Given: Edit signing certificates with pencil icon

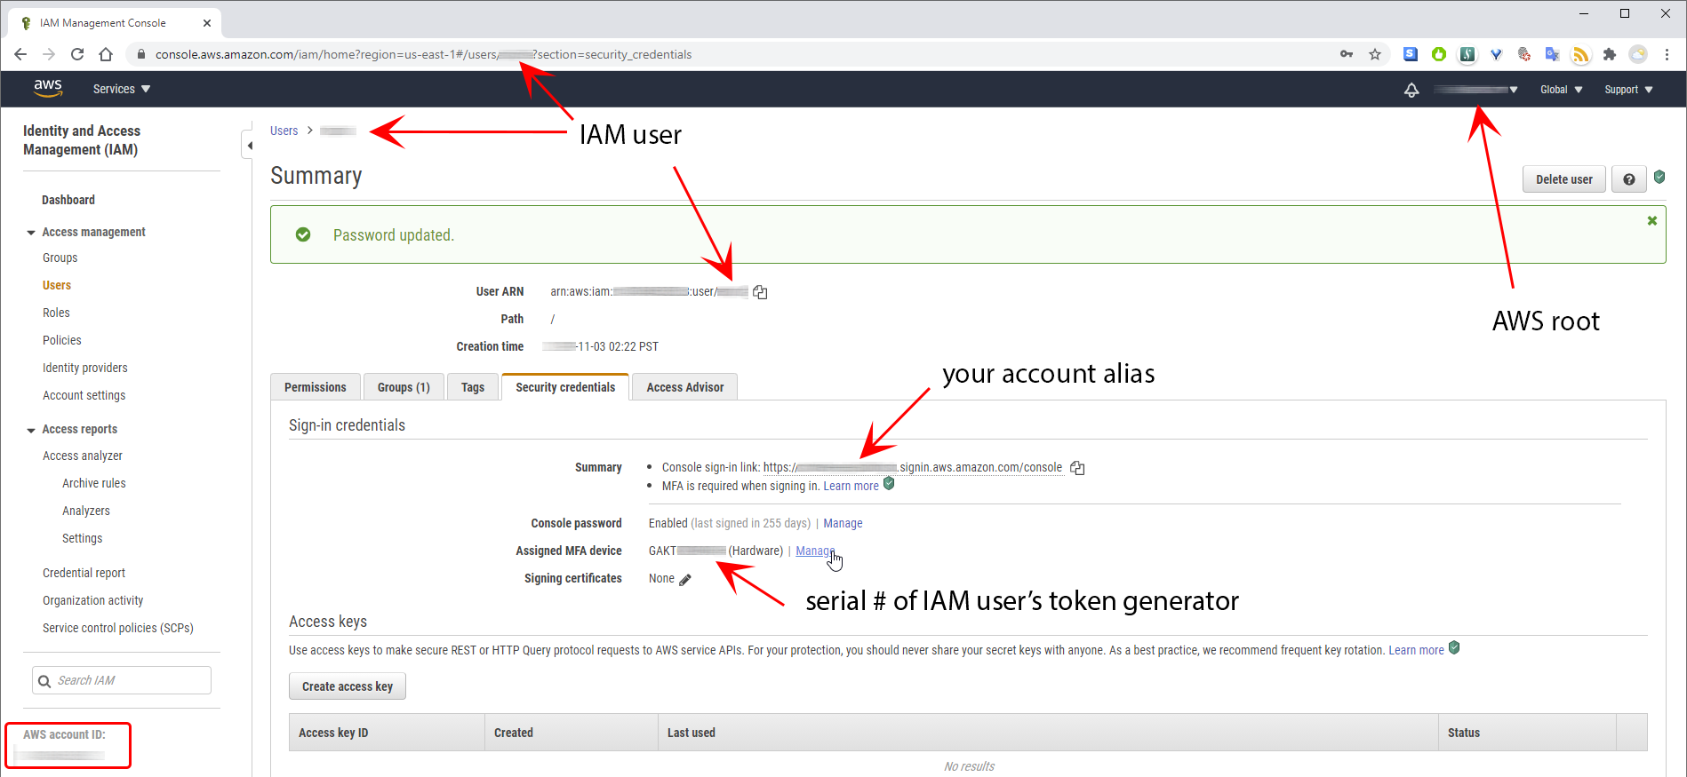Looking at the screenshot, I should [685, 580].
